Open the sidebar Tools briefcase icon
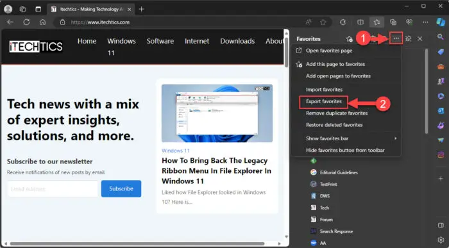The height and width of the screenshot is (248, 449). point(441,67)
